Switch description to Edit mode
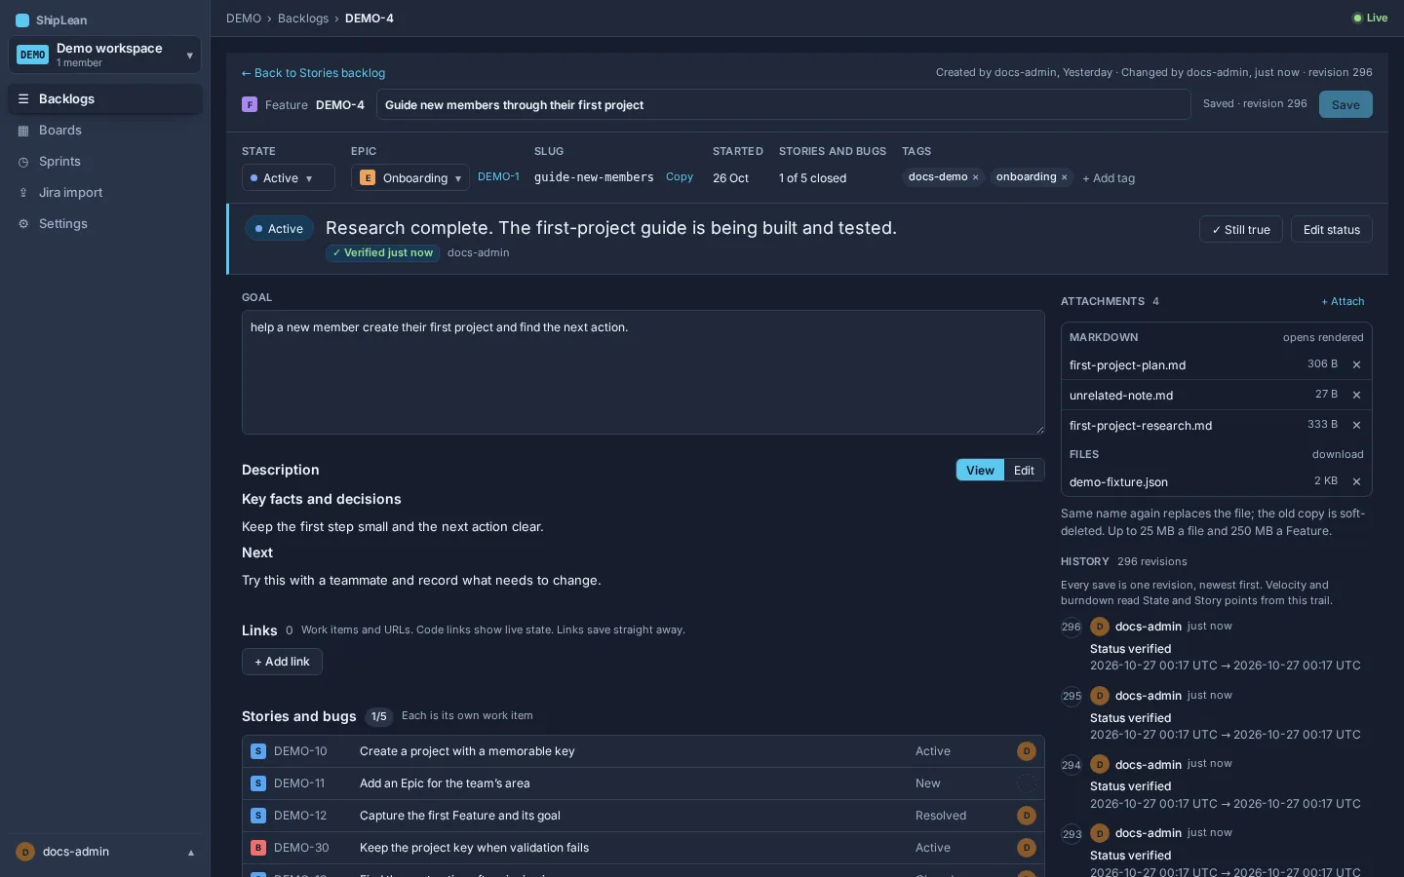Image resolution: width=1404 pixels, height=877 pixels. pyautogui.click(x=1024, y=471)
